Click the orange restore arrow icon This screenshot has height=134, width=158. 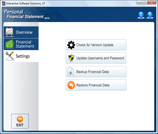pos(71,85)
